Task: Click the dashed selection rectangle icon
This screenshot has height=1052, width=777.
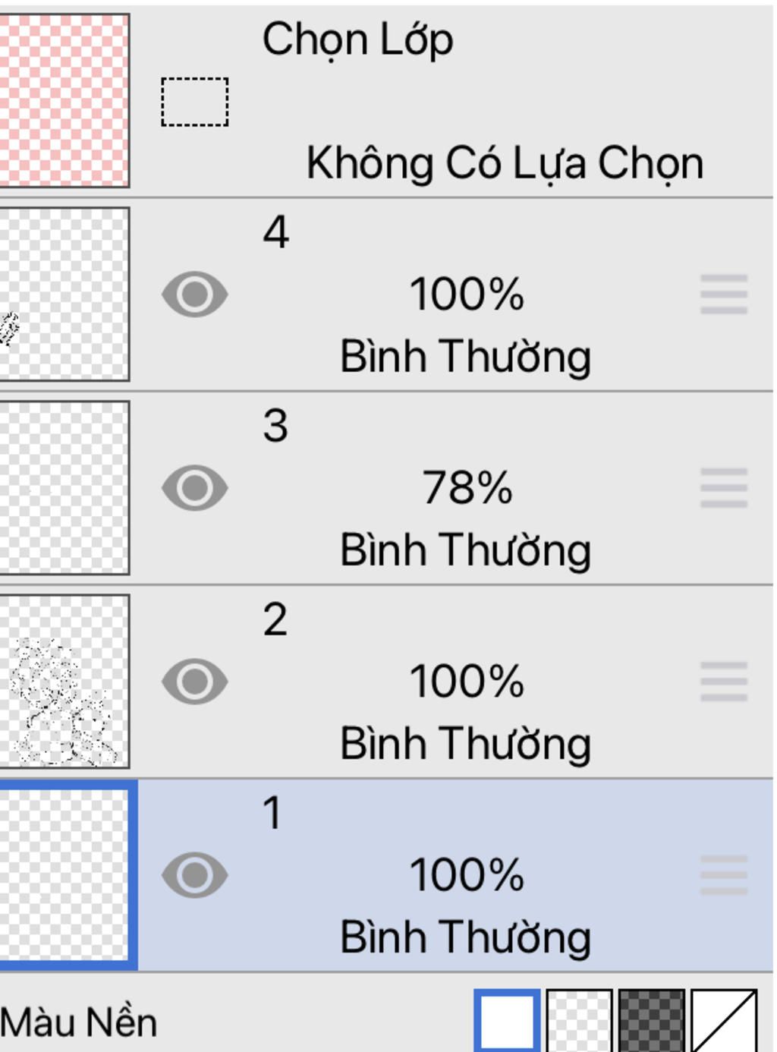Action: pyautogui.click(x=195, y=102)
